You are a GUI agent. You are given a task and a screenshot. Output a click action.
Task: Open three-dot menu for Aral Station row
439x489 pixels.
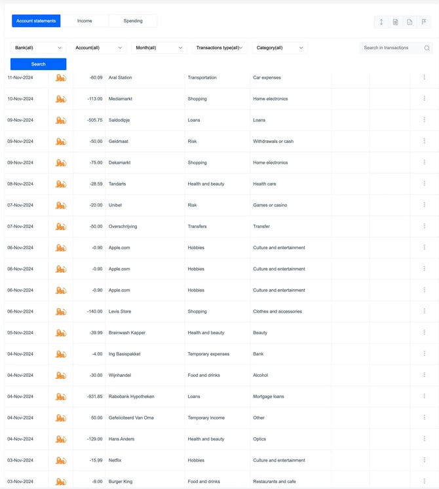[x=424, y=77]
